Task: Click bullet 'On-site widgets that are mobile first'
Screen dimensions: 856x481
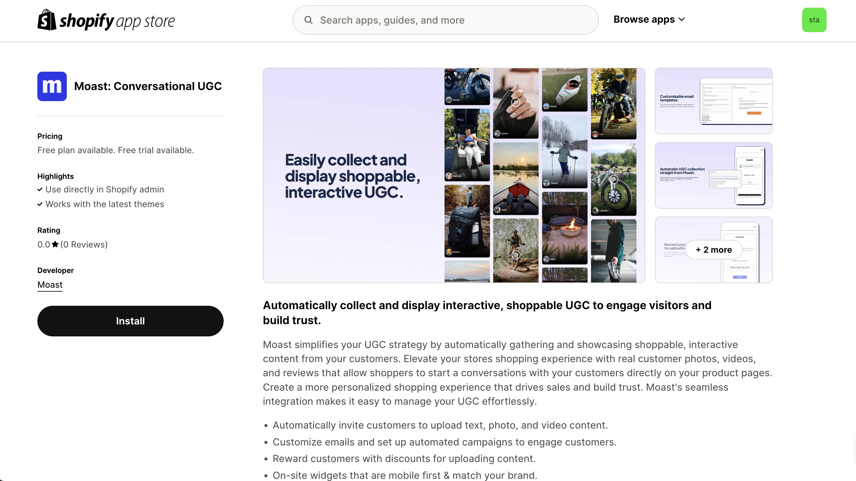Action: coord(405,475)
